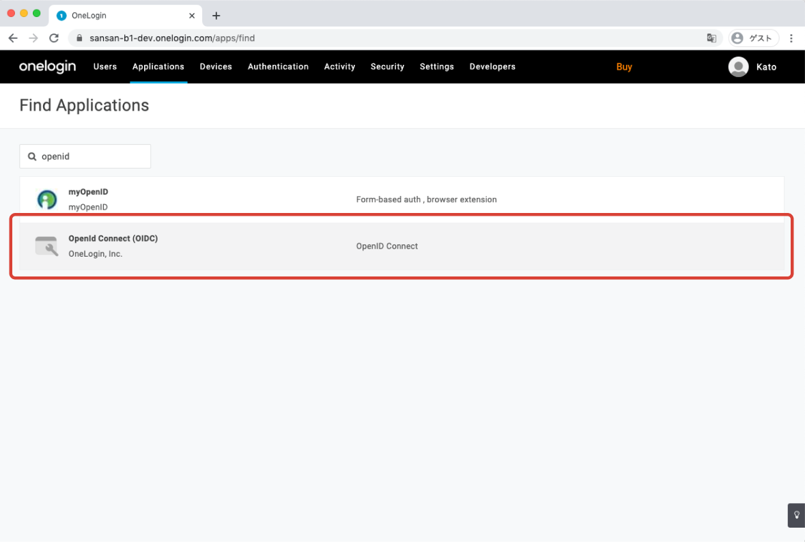Screen dimensions: 805x542
Task: Click the site lock icon
Action: click(79, 38)
